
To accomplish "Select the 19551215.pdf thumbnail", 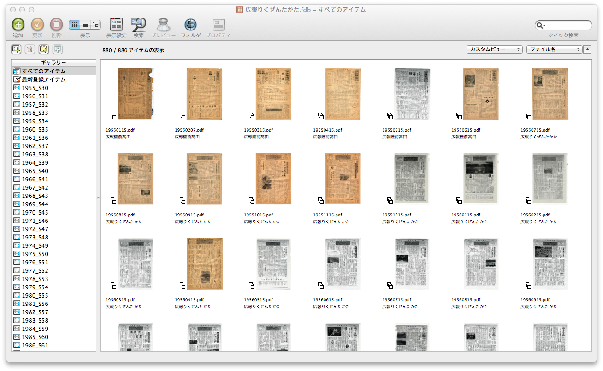I will pyautogui.click(x=412, y=179).
